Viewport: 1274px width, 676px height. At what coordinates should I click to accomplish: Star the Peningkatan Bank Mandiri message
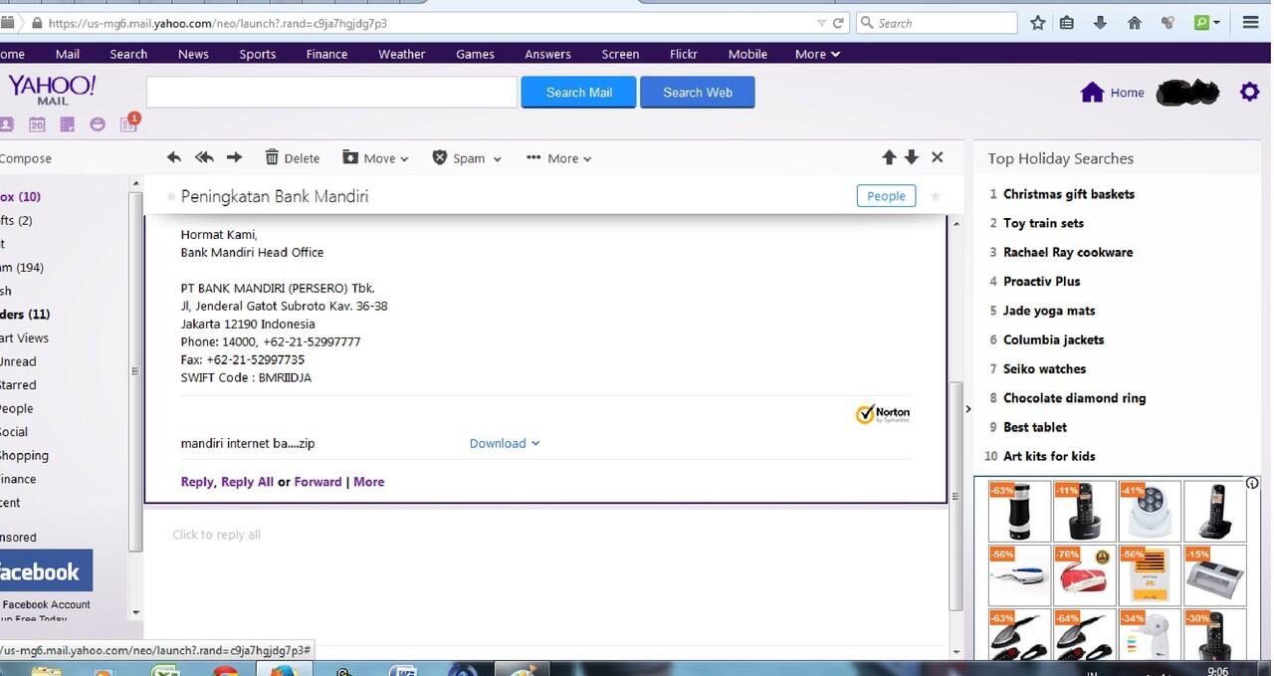click(935, 196)
